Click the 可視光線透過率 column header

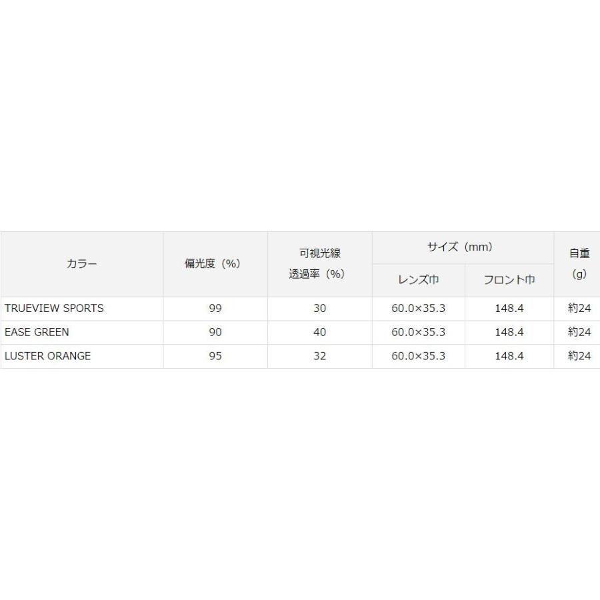tap(319, 264)
